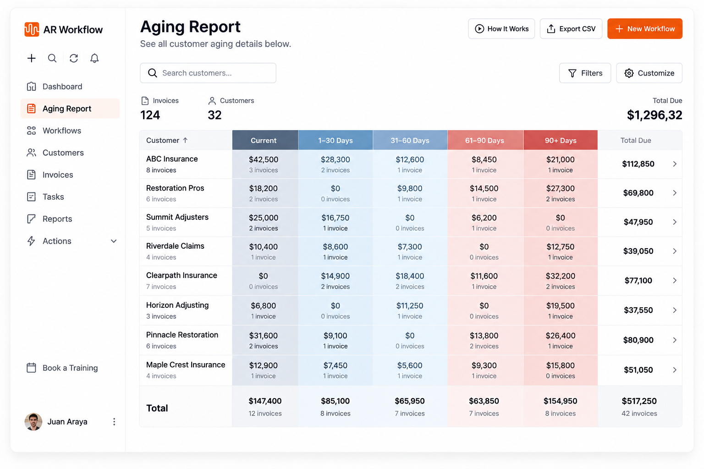
Task: Click the Reports sidebar icon
Action: click(x=31, y=219)
